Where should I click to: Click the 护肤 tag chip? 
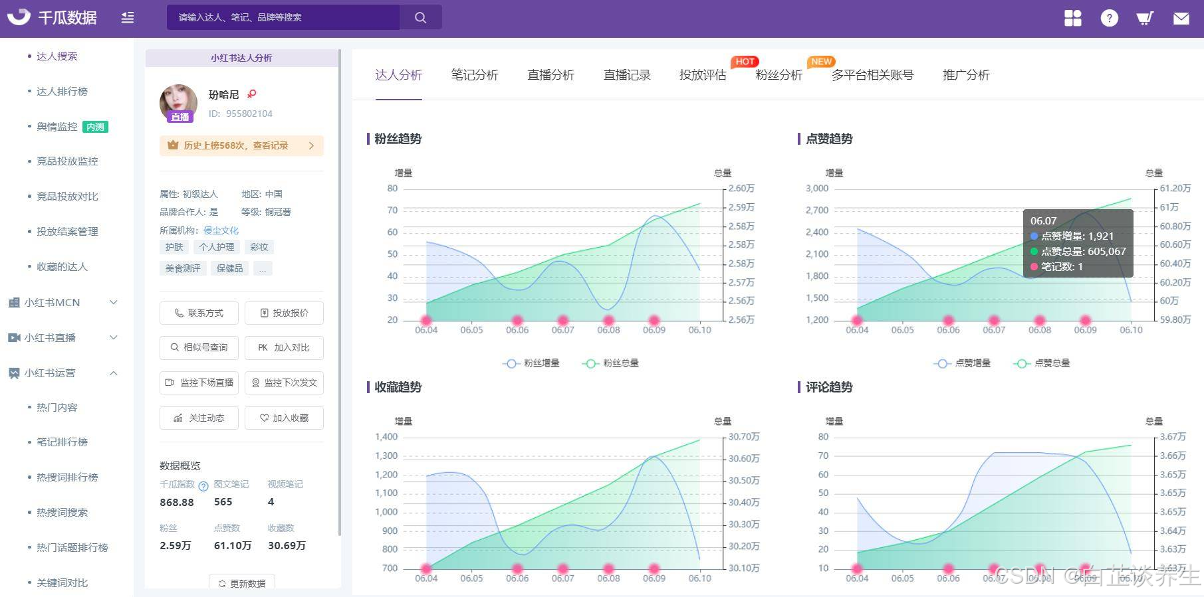click(x=174, y=247)
